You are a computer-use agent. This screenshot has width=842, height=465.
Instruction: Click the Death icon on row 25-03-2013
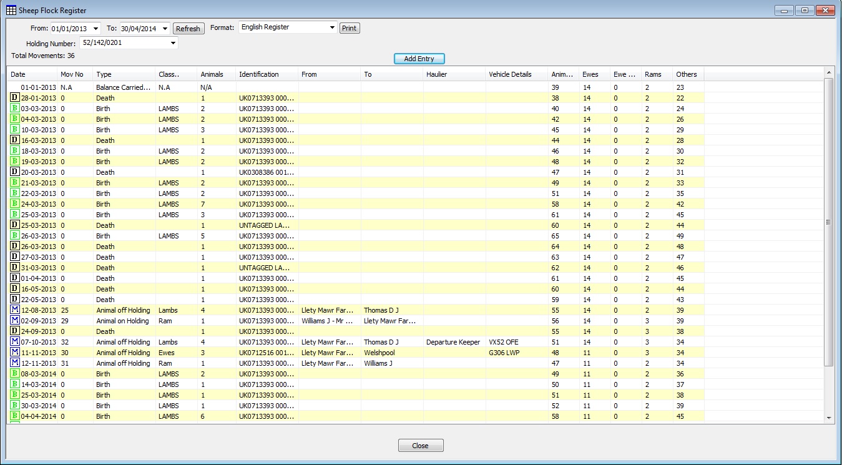[15, 225]
